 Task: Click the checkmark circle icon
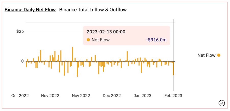pos(222,103)
